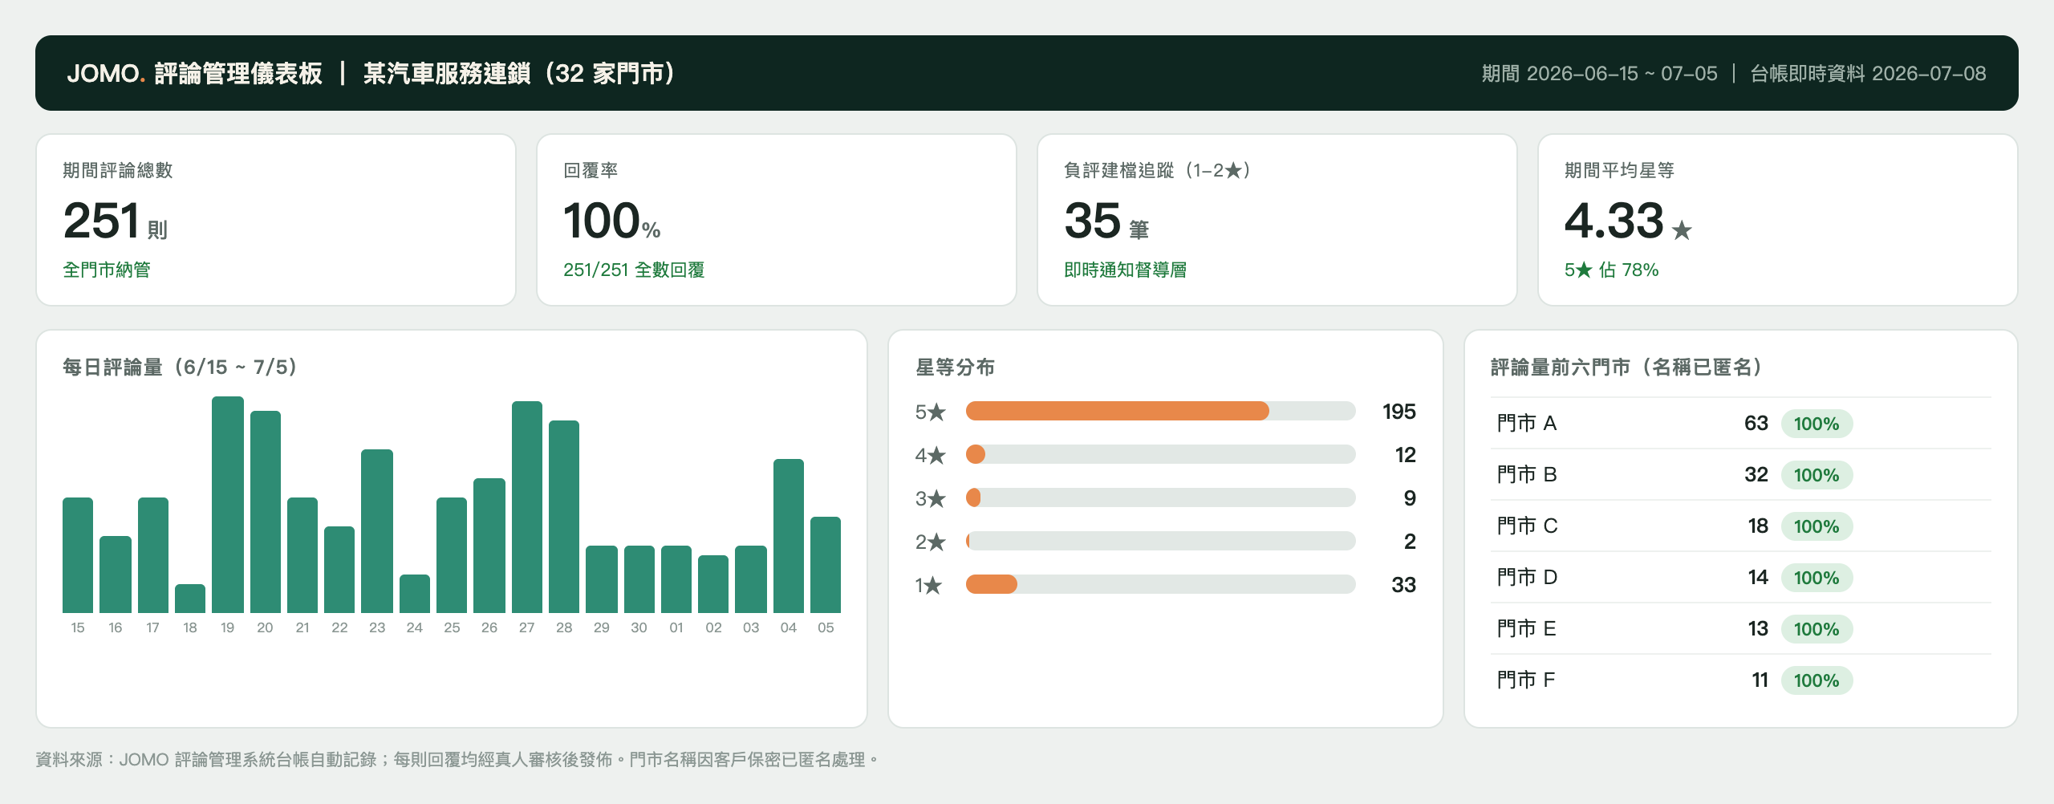Screen dimensions: 2054x804
Task: Click the star icon beside 4.33
Action: (1682, 230)
